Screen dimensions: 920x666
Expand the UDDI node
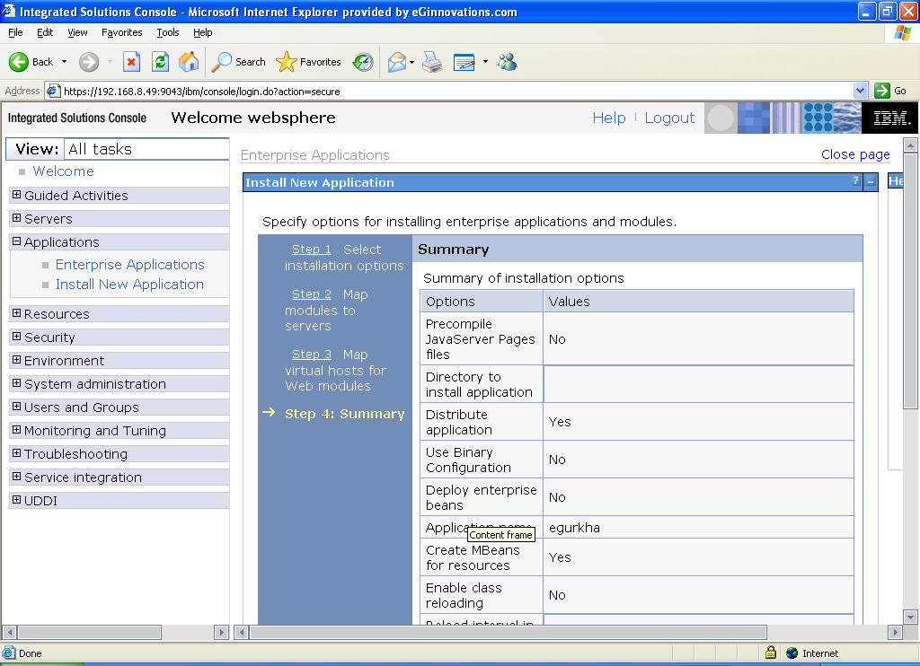coord(16,500)
